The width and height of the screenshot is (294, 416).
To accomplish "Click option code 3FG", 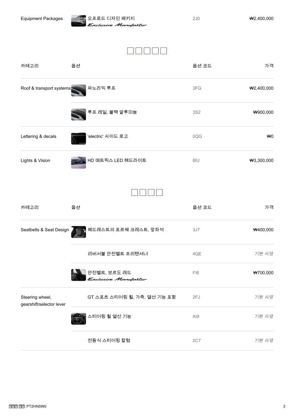I will click(197, 88).
